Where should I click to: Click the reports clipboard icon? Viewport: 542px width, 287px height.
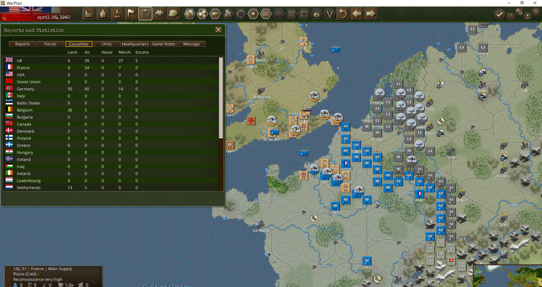click(x=145, y=14)
